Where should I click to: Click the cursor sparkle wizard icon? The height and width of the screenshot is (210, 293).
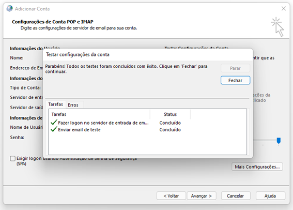point(277,27)
